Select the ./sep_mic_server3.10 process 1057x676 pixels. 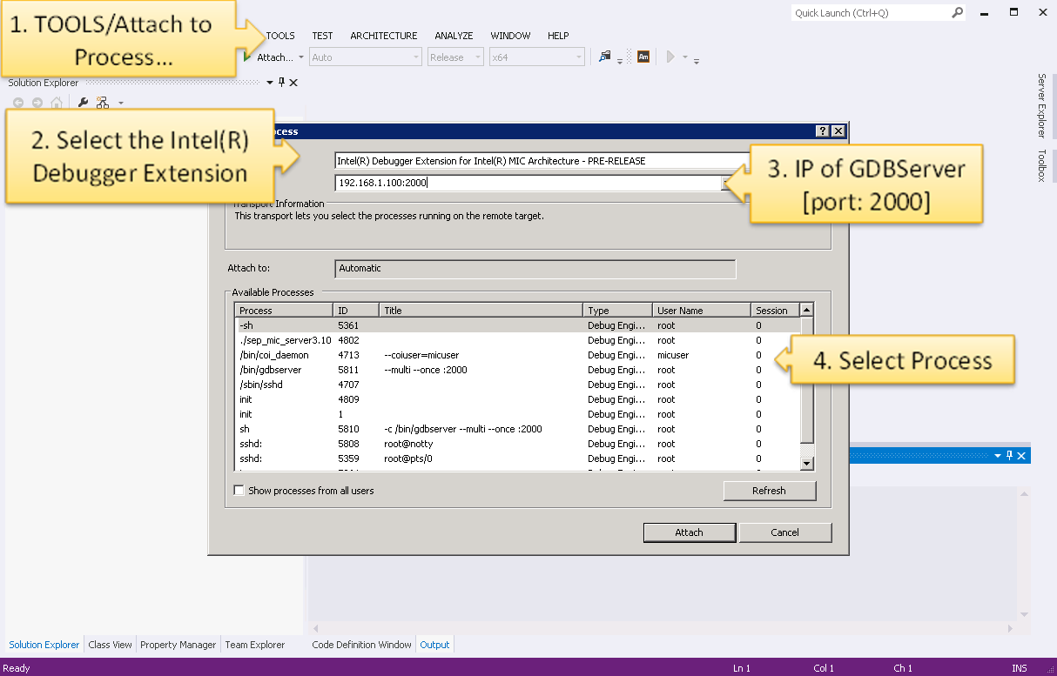tap(517, 340)
